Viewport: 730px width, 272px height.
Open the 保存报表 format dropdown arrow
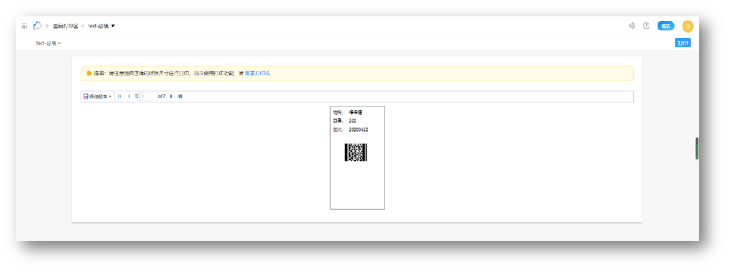click(x=110, y=97)
